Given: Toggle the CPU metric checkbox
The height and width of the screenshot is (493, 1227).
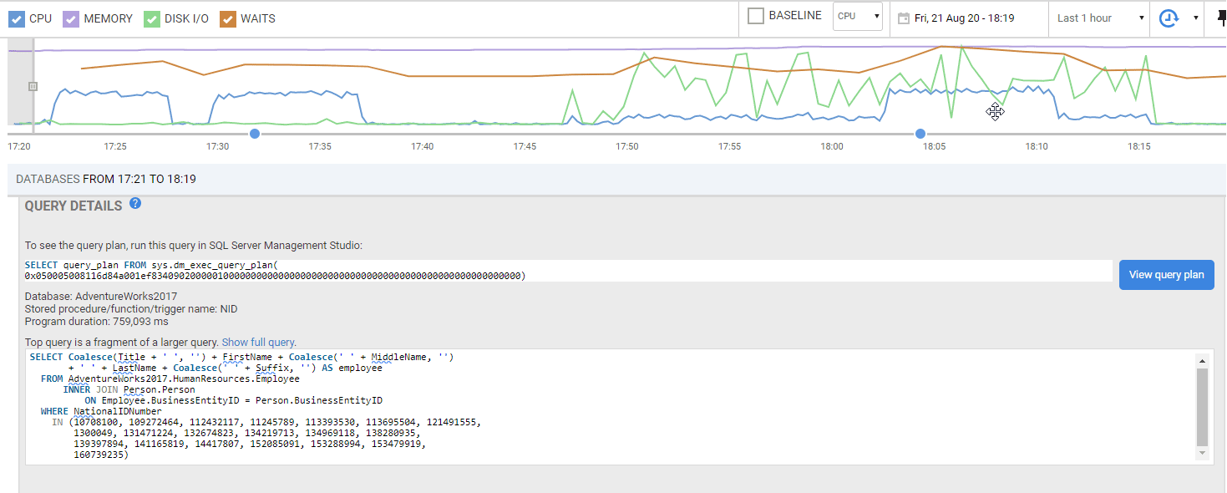Looking at the screenshot, I should (x=16, y=18).
